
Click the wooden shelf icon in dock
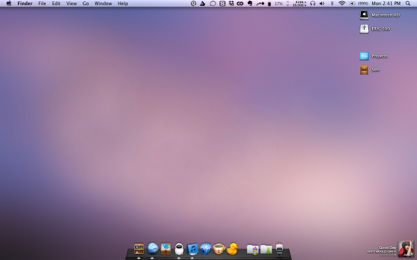pyautogui.click(x=139, y=250)
